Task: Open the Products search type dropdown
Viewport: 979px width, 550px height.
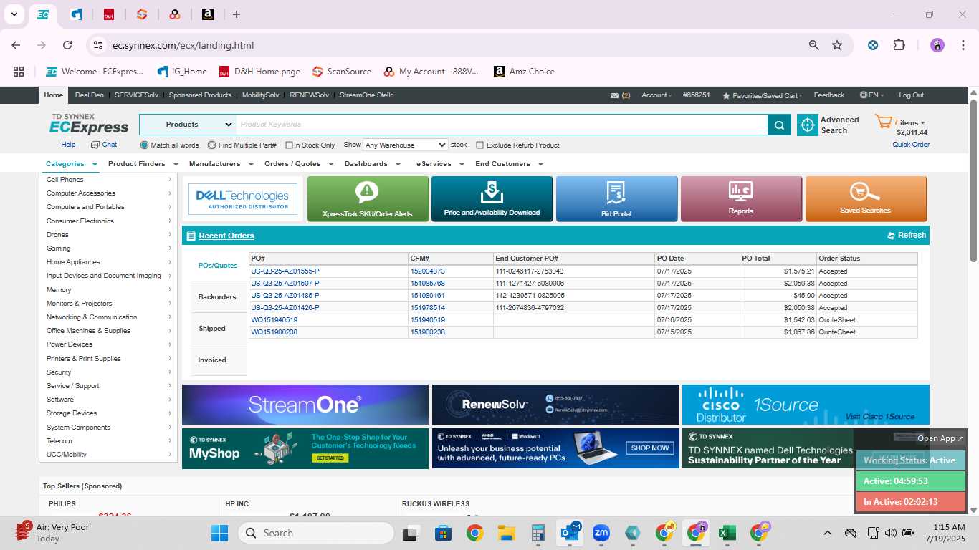Action: [x=188, y=125]
